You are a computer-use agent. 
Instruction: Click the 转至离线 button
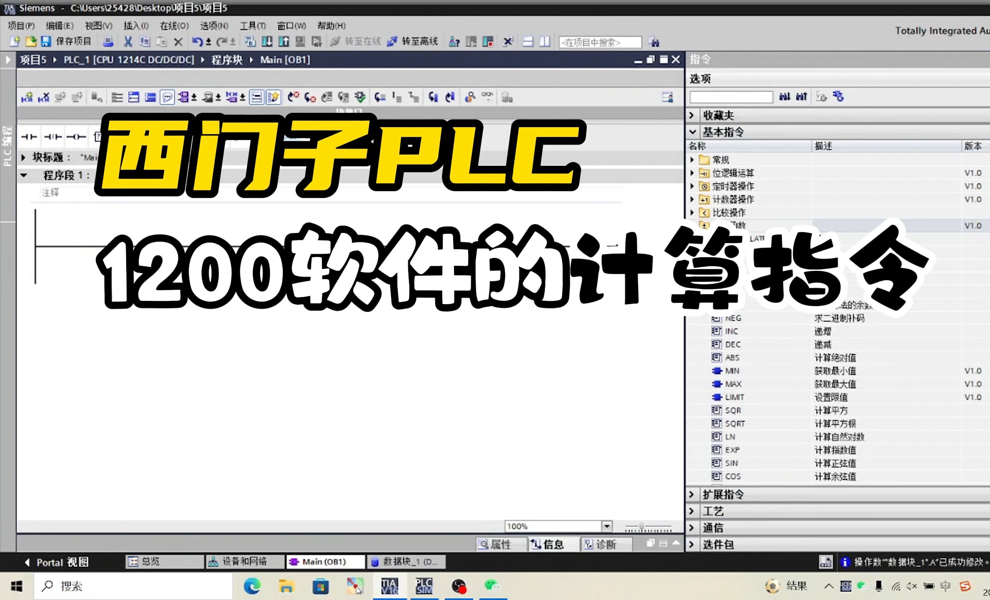tap(412, 41)
